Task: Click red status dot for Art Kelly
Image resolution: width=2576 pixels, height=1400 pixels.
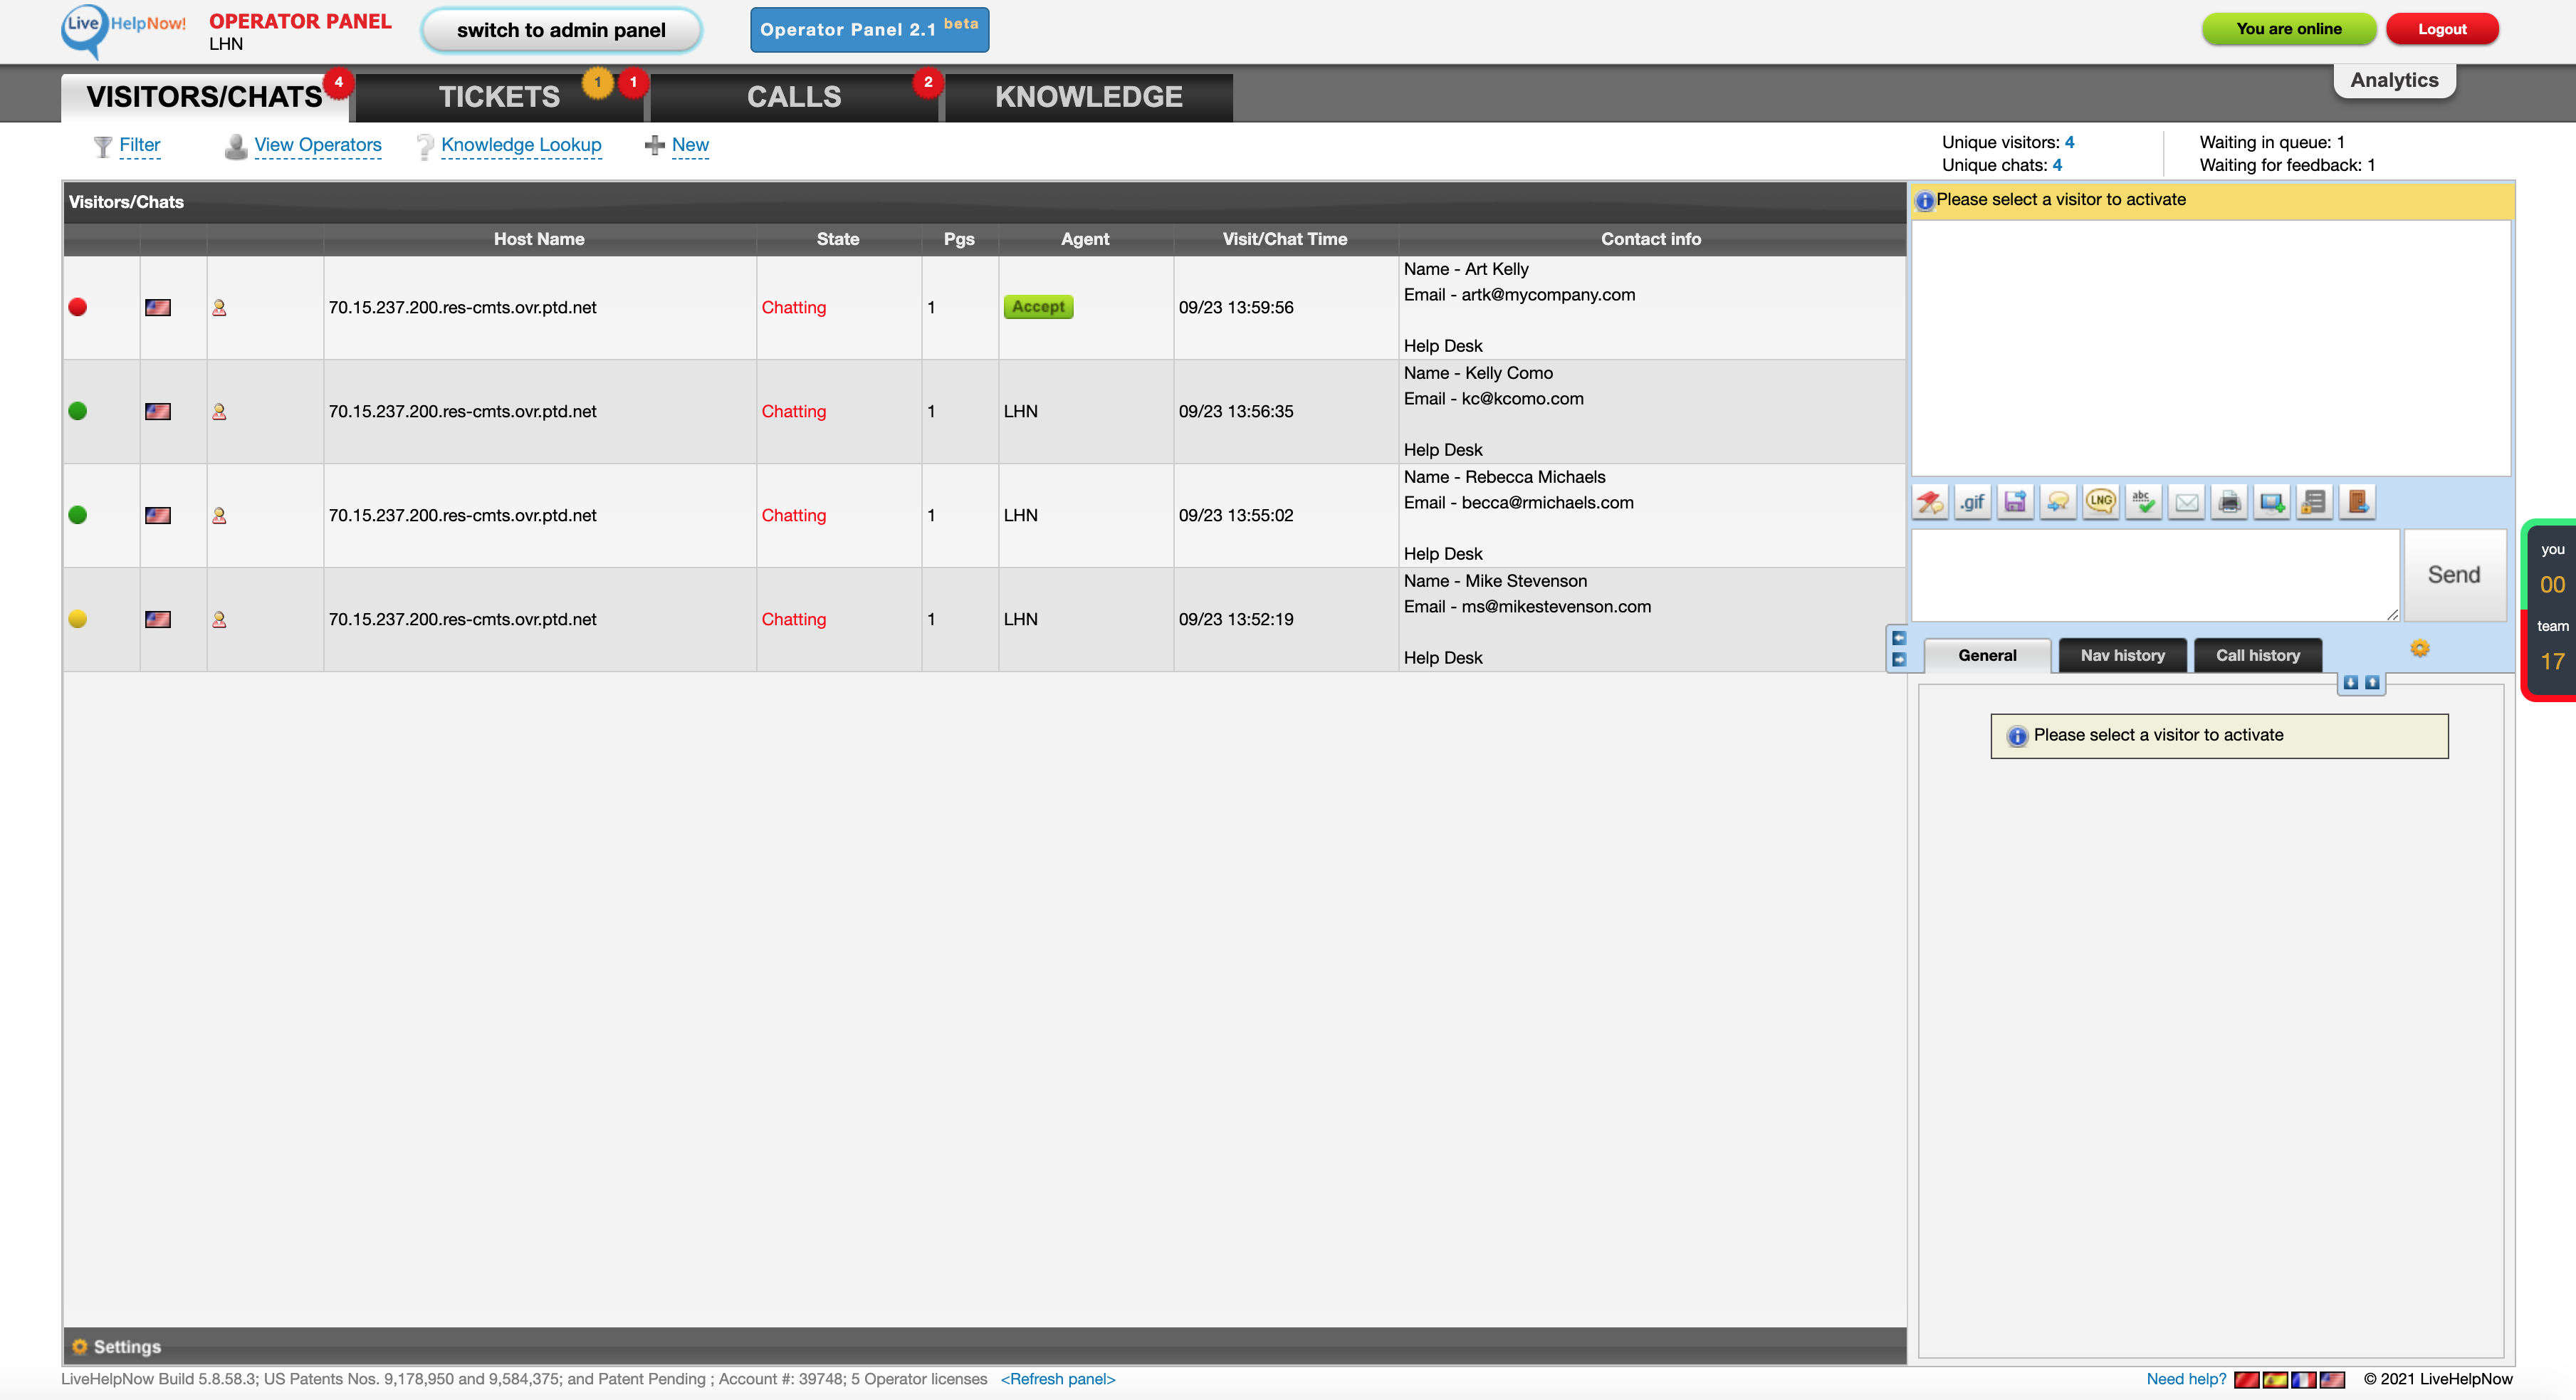Action: click(77, 307)
